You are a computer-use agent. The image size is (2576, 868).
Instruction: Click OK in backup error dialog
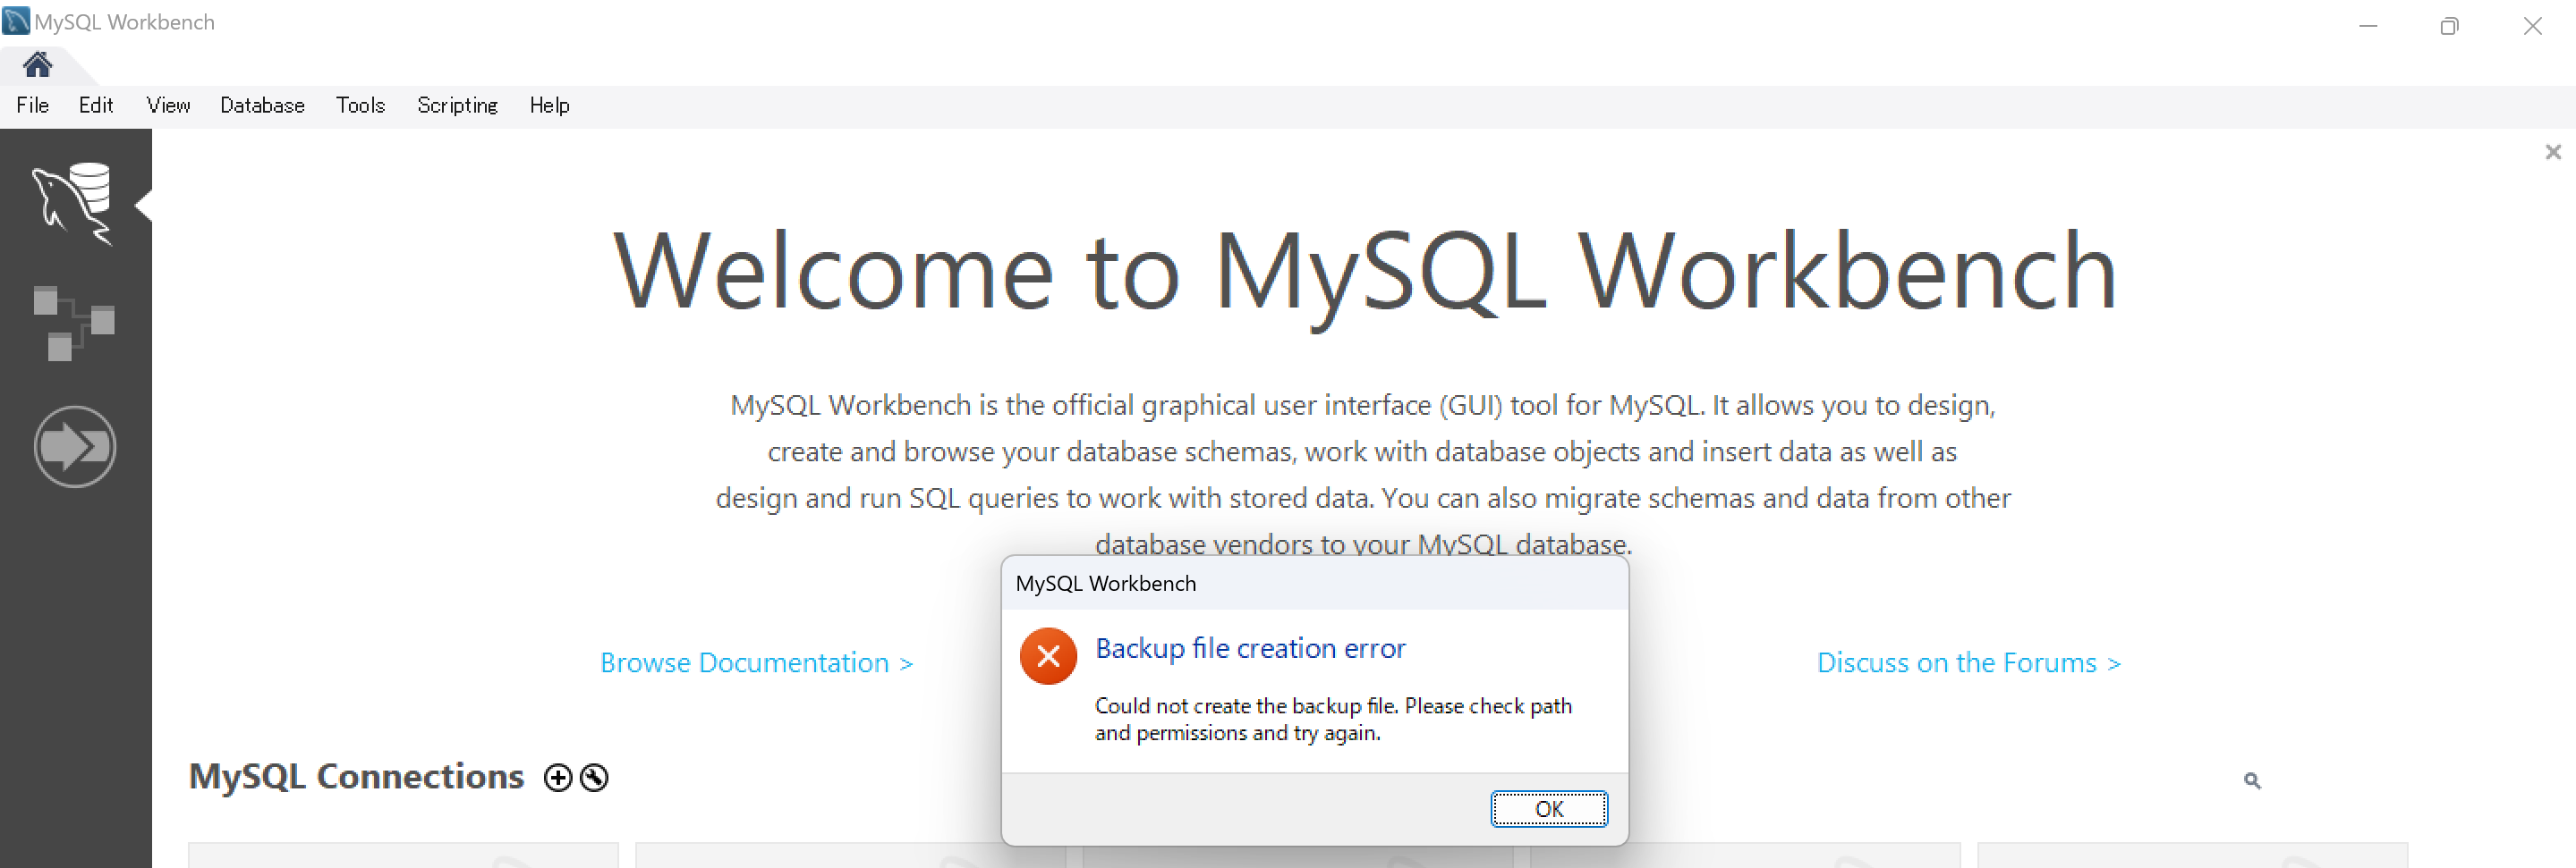(1549, 808)
